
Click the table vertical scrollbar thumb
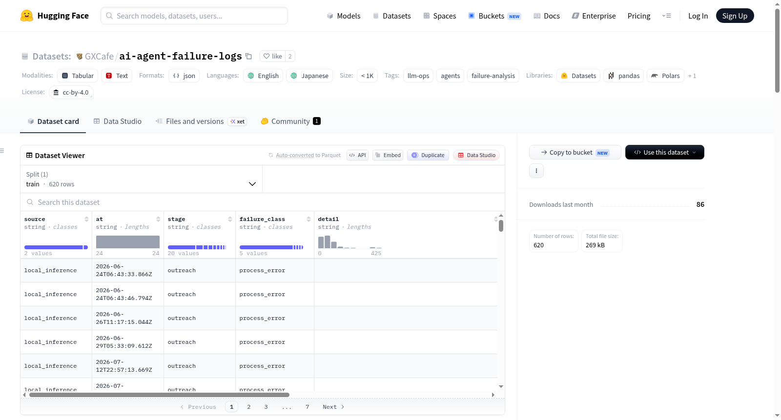click(501, 226)
